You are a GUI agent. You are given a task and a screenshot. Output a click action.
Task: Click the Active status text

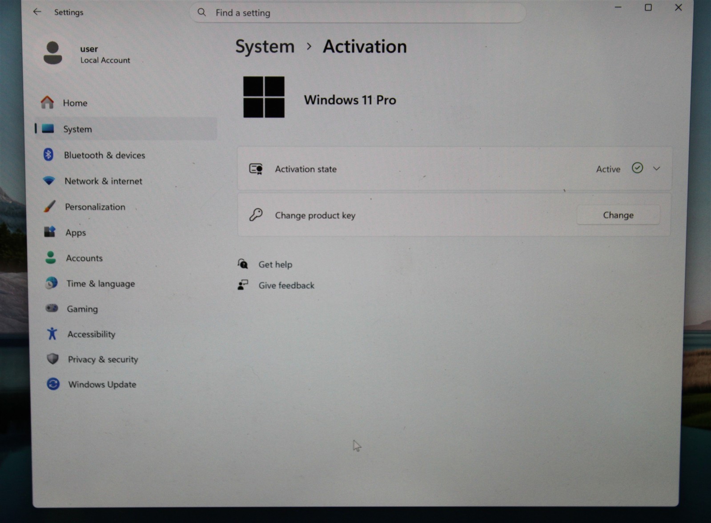(608, 169)
